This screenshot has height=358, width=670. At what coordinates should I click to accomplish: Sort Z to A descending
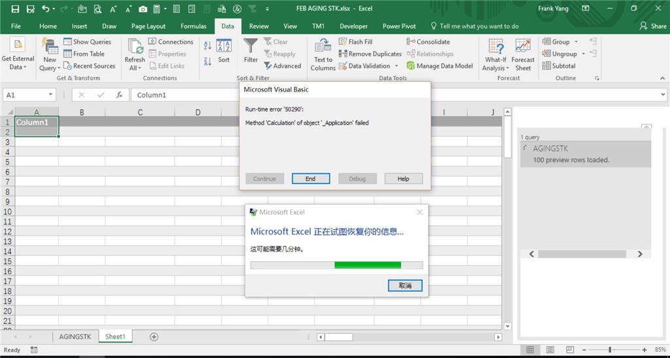(x=207, y=62)
